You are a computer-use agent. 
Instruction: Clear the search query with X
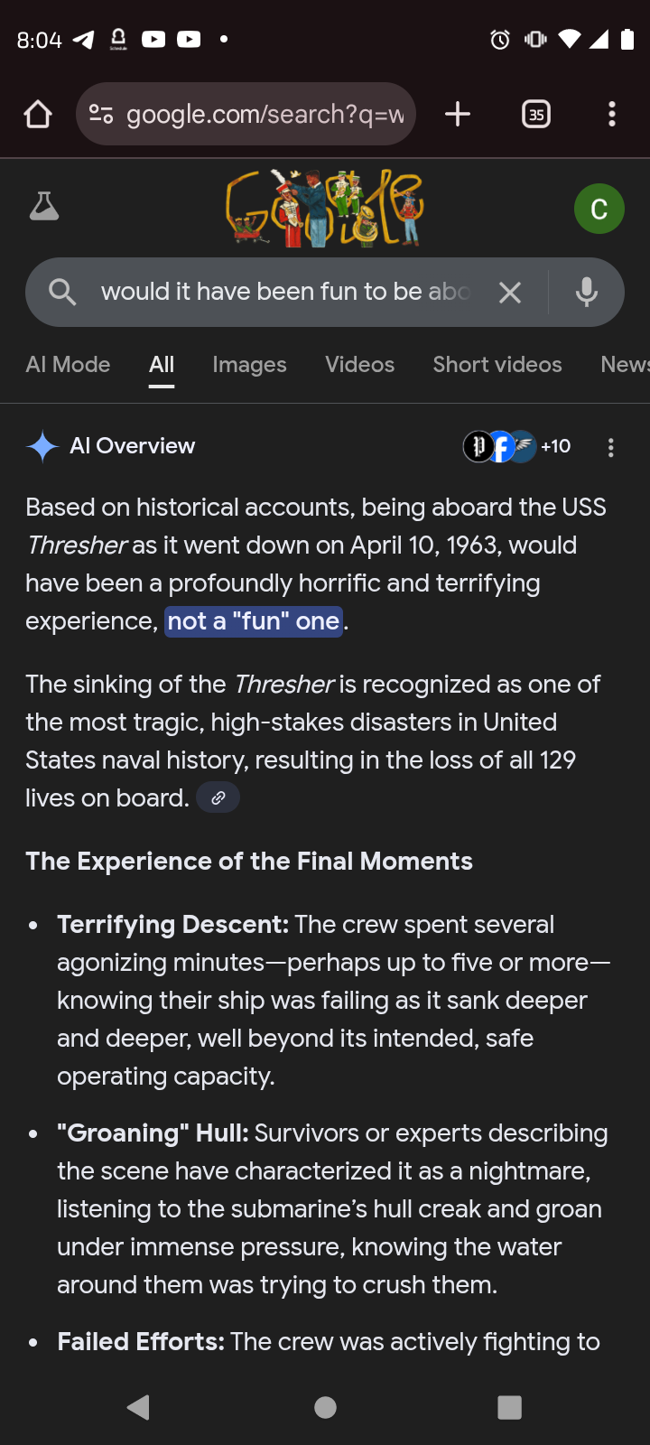(510, 293)
